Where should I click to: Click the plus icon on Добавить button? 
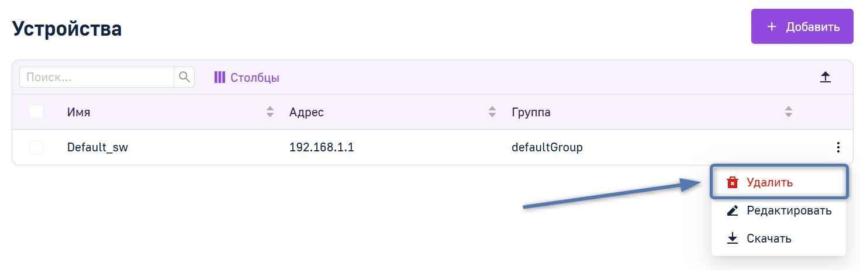(x=772, y=27)
